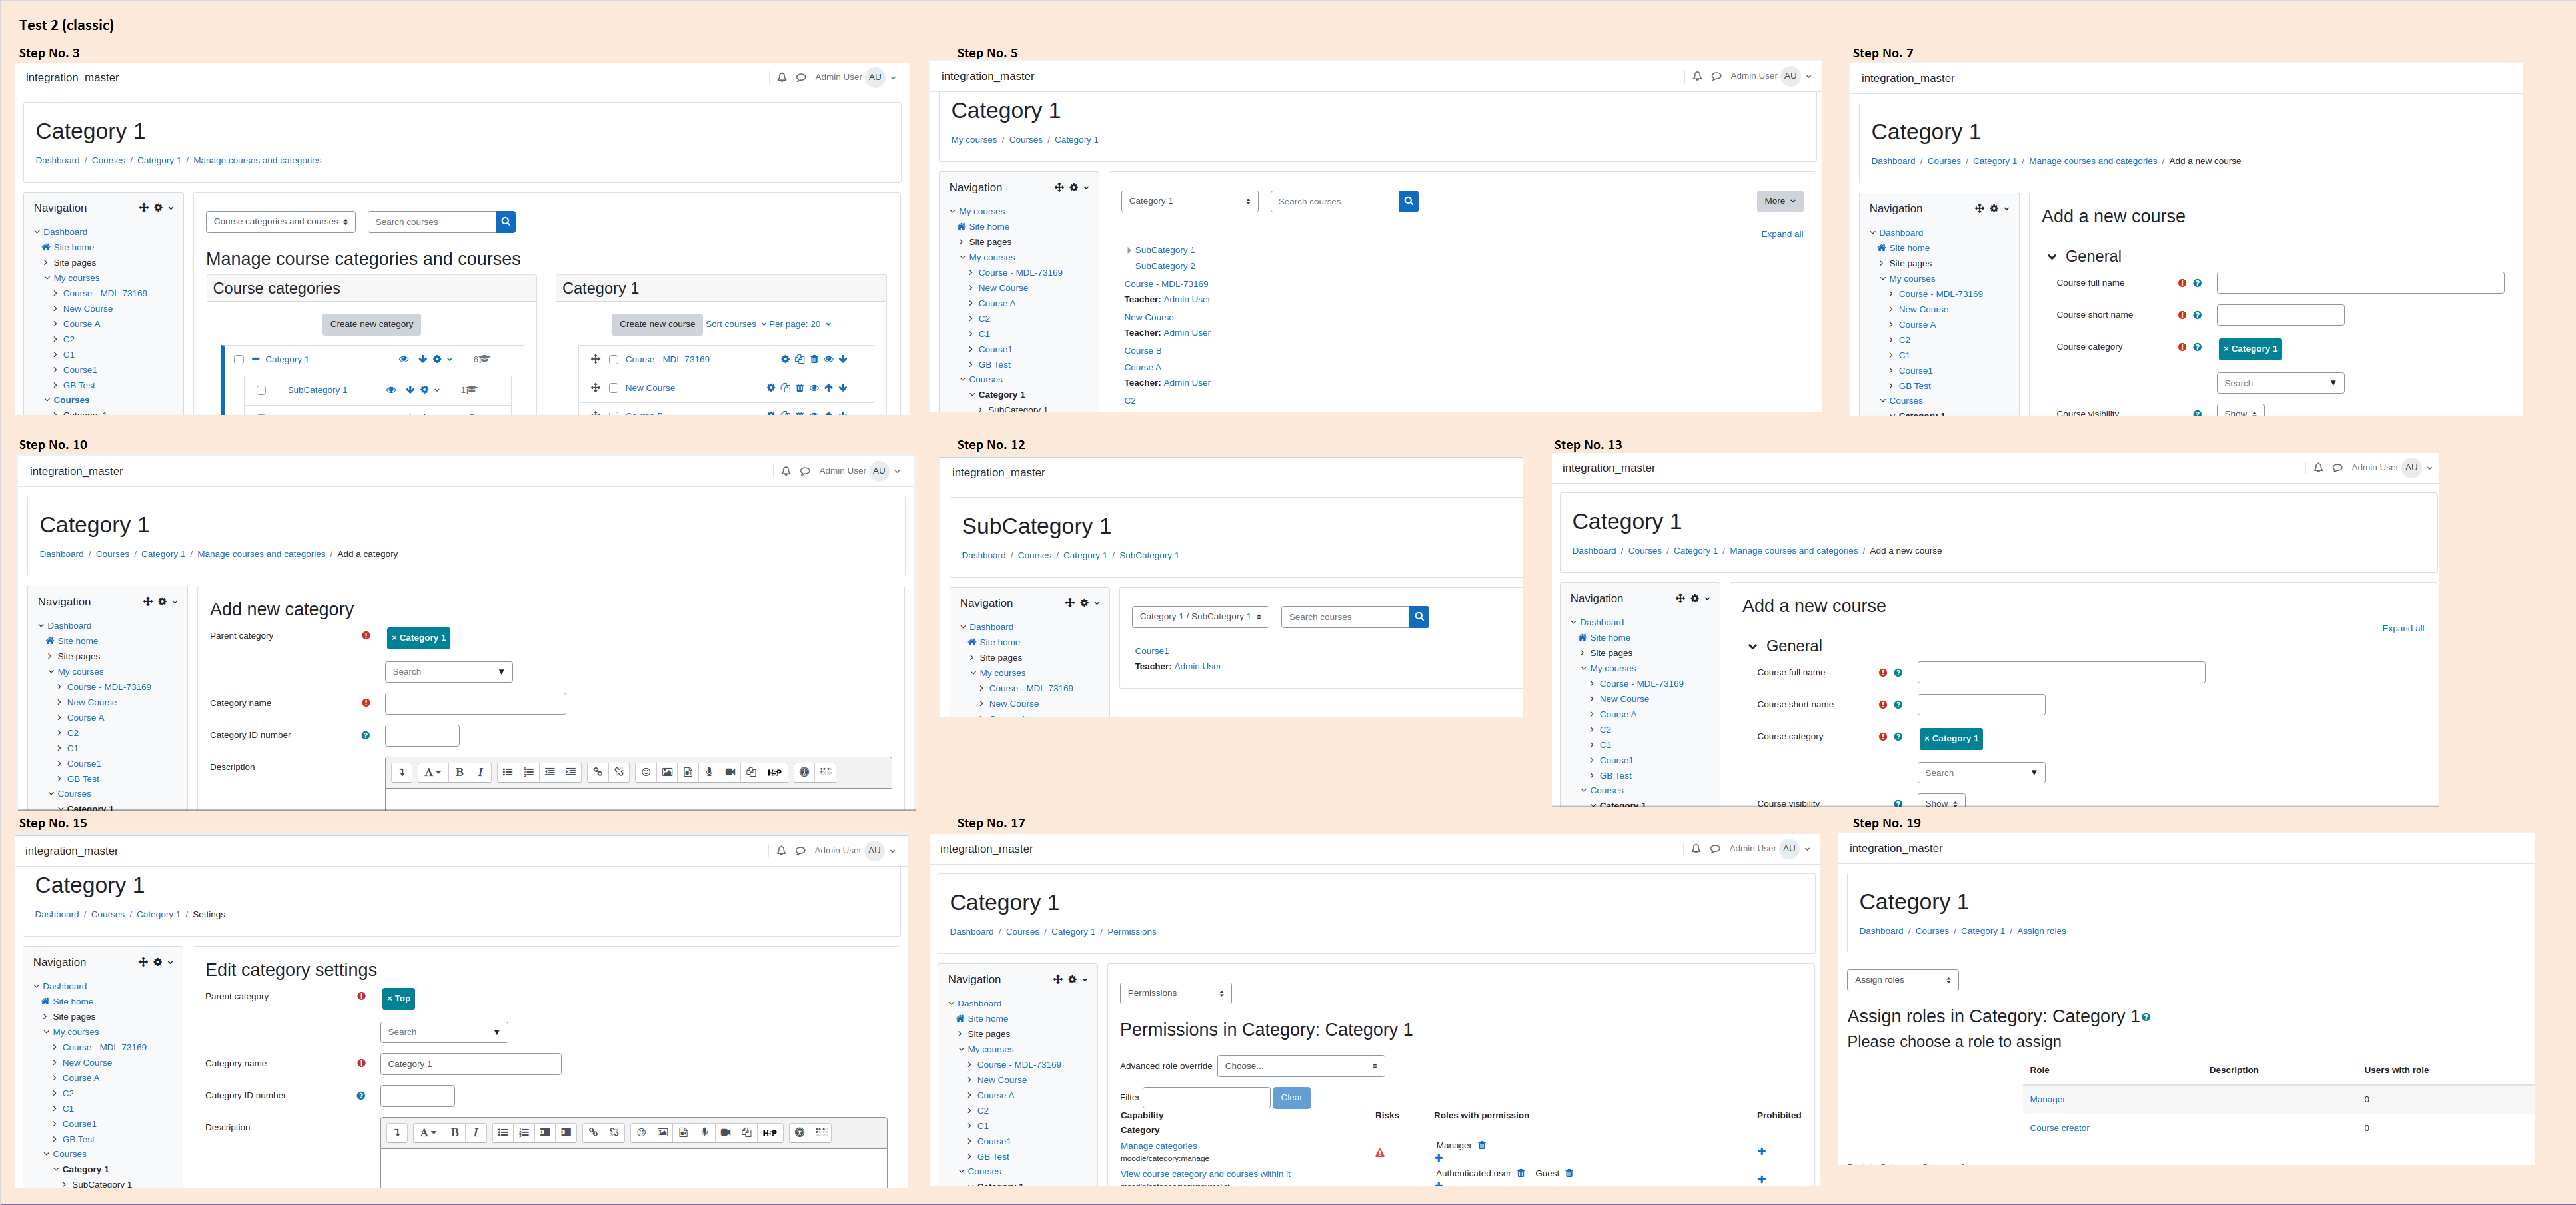Open Sort courses dropdown in Step 3
2576x1205 pixels.
tap(736, 324)
